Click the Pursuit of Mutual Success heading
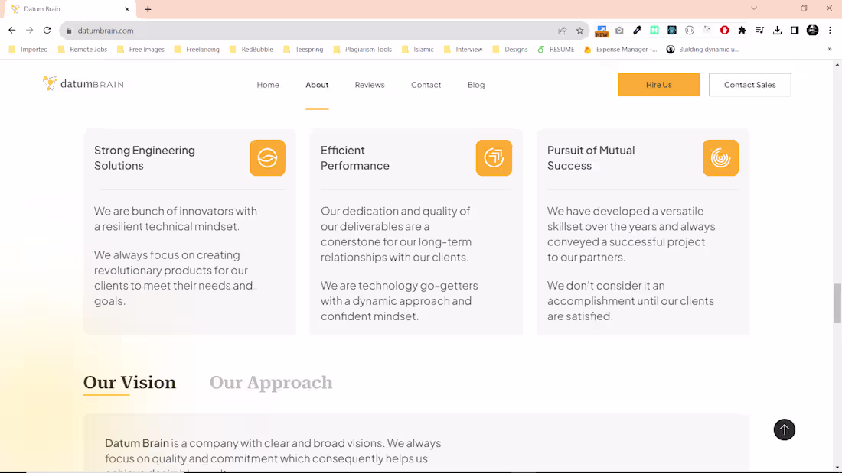The width and height of the screenshot is (842, 473). (591, 157)
